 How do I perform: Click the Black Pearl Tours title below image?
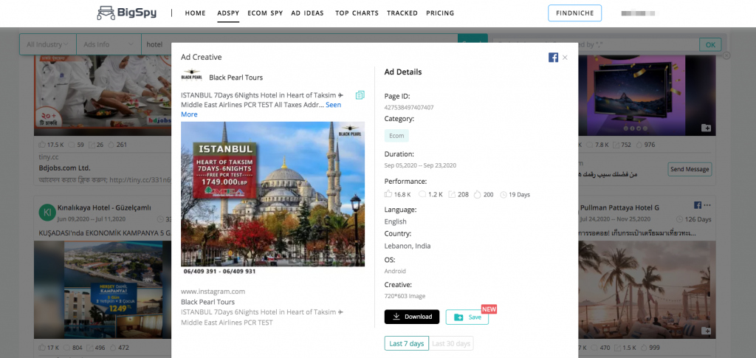pos(207,302)
